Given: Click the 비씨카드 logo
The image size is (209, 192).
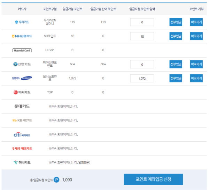Looking at the screenshot, I should pos(22,92).
